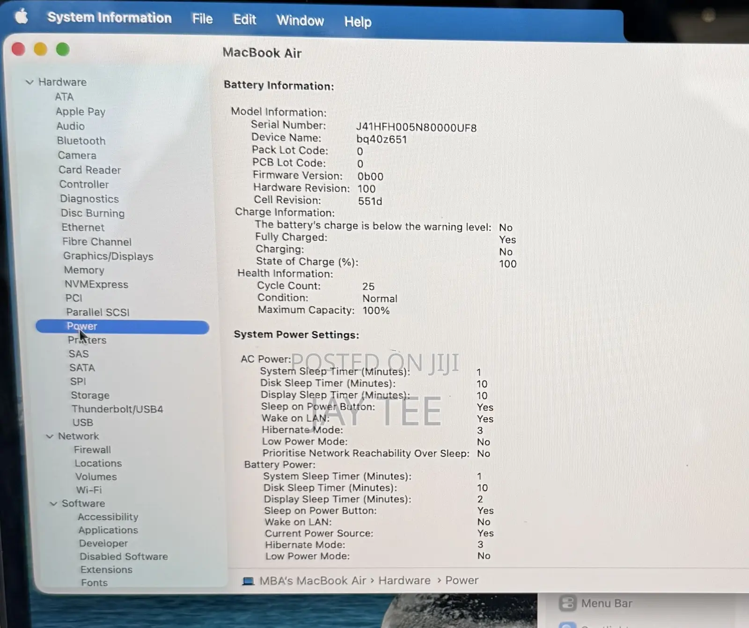The height and width of the screenshot is (628, 749).
Task: Open the Window menu
Action: click(x=300, y=21)
